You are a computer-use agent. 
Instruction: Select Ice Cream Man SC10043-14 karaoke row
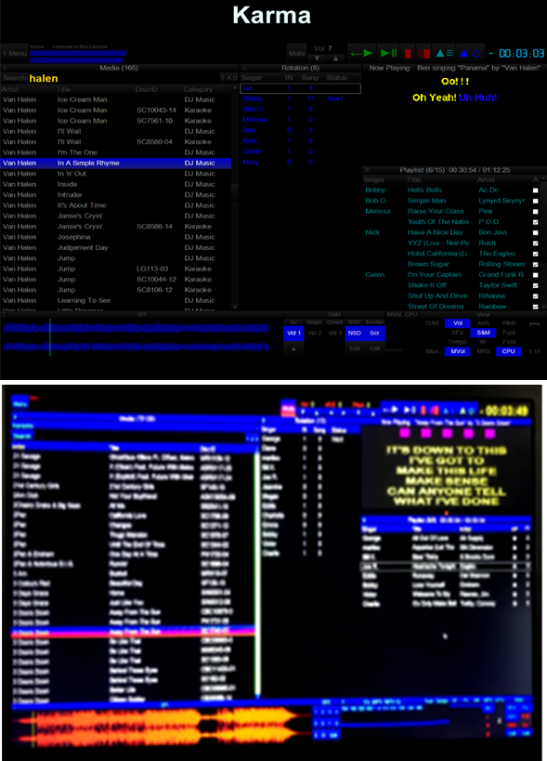click(116, 111)
